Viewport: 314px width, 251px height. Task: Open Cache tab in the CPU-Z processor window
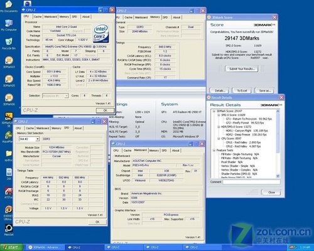[x=38, y=17]
